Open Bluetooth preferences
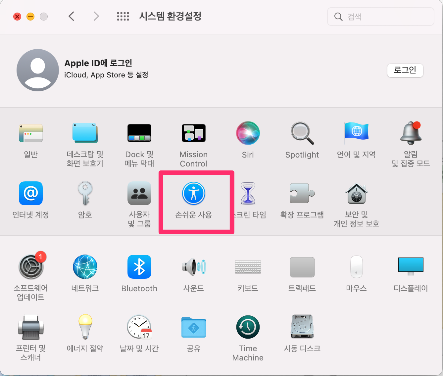Screen dimensions: 443x376 [x=139, y=267]
